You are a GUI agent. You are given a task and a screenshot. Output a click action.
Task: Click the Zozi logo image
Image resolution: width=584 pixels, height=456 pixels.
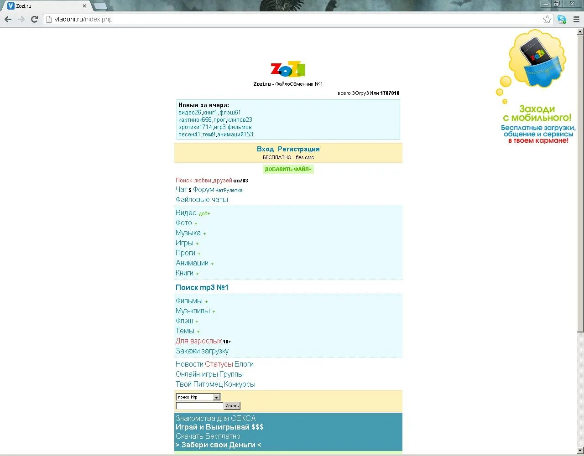pos(288,69)
